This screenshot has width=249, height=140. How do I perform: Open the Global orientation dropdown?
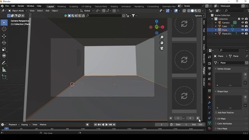[x=87, y=11]
